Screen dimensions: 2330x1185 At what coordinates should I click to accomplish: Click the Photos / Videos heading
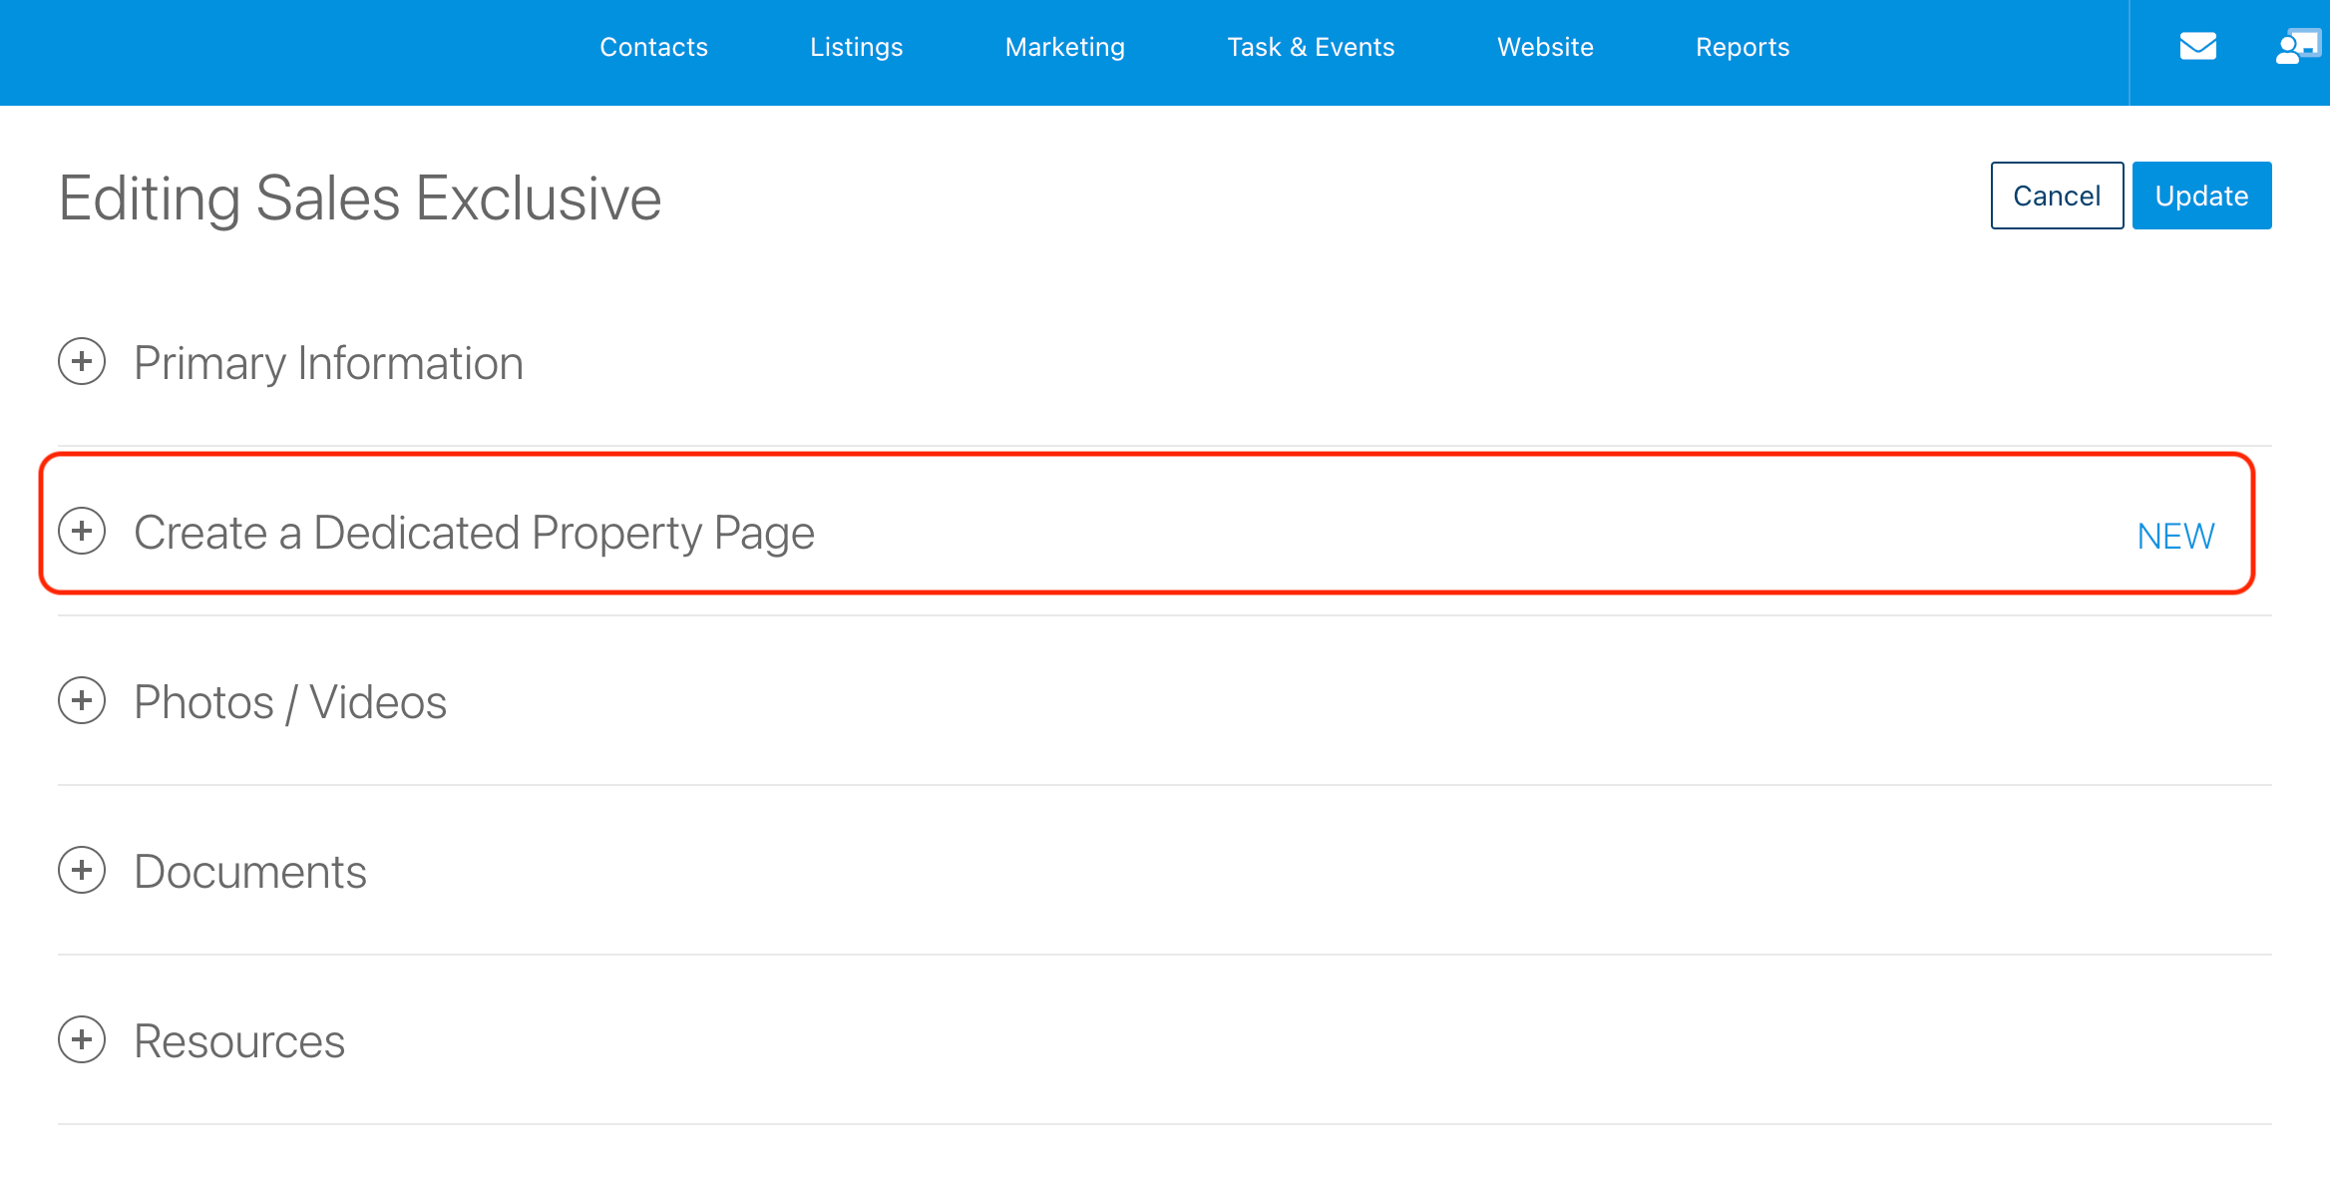[290, 702]
